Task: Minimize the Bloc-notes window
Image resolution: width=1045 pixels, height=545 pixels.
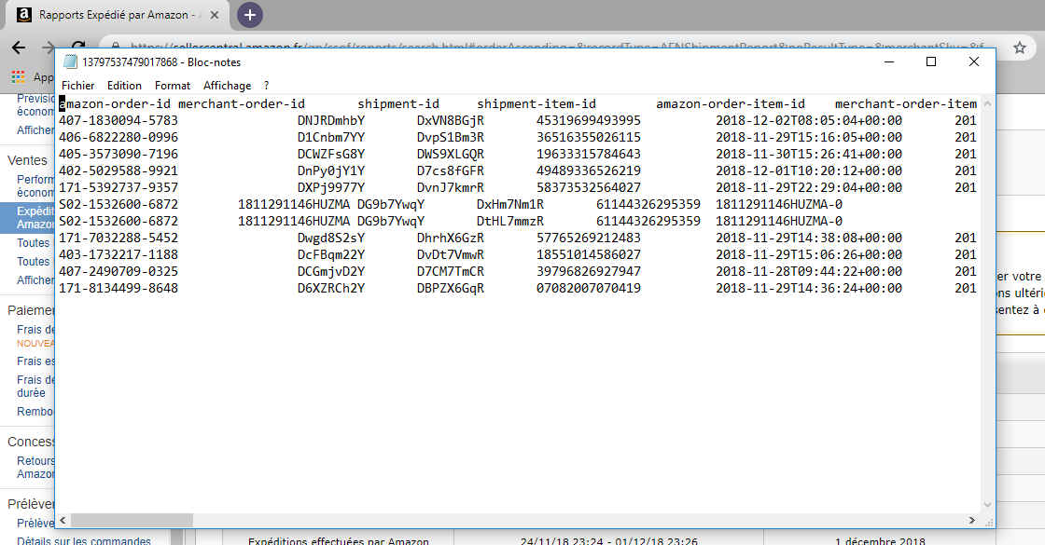Action: (x=889, y=61)
